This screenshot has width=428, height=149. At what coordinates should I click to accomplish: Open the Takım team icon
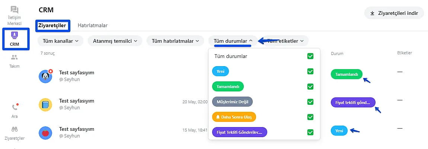pyautogui.click(x=15, y=58)
